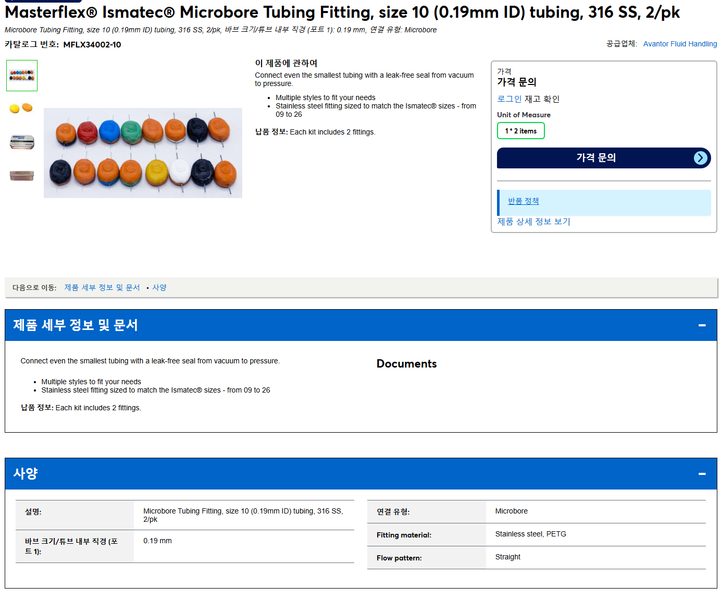Open the Avantor Fluid Handling supplier link
The width and height of the screenshot is (721, 599).
[680, 44]
